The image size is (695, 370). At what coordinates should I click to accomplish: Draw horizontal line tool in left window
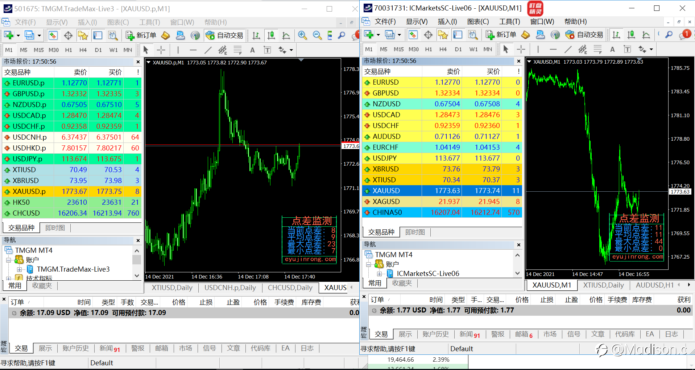pos(193,50)
